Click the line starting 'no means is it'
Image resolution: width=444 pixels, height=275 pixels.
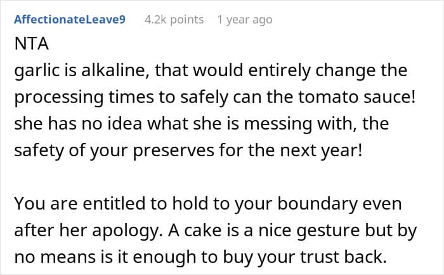200,257
